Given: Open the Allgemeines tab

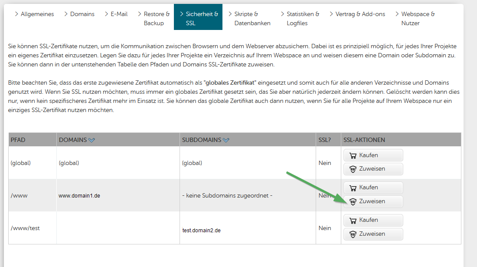Looking at the screenshot, I should (34, 14).
